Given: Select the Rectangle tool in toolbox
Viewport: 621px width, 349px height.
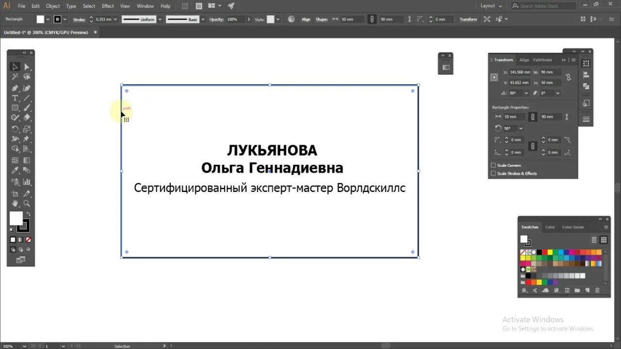Looking at the screenshot, I should (x=15, y=108).
